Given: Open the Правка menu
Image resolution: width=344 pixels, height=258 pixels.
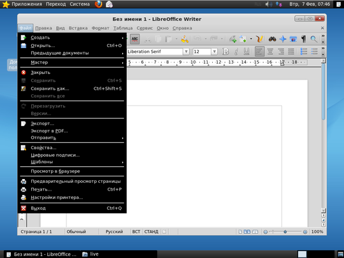Looking at the screenshot, I should point(43,28).
